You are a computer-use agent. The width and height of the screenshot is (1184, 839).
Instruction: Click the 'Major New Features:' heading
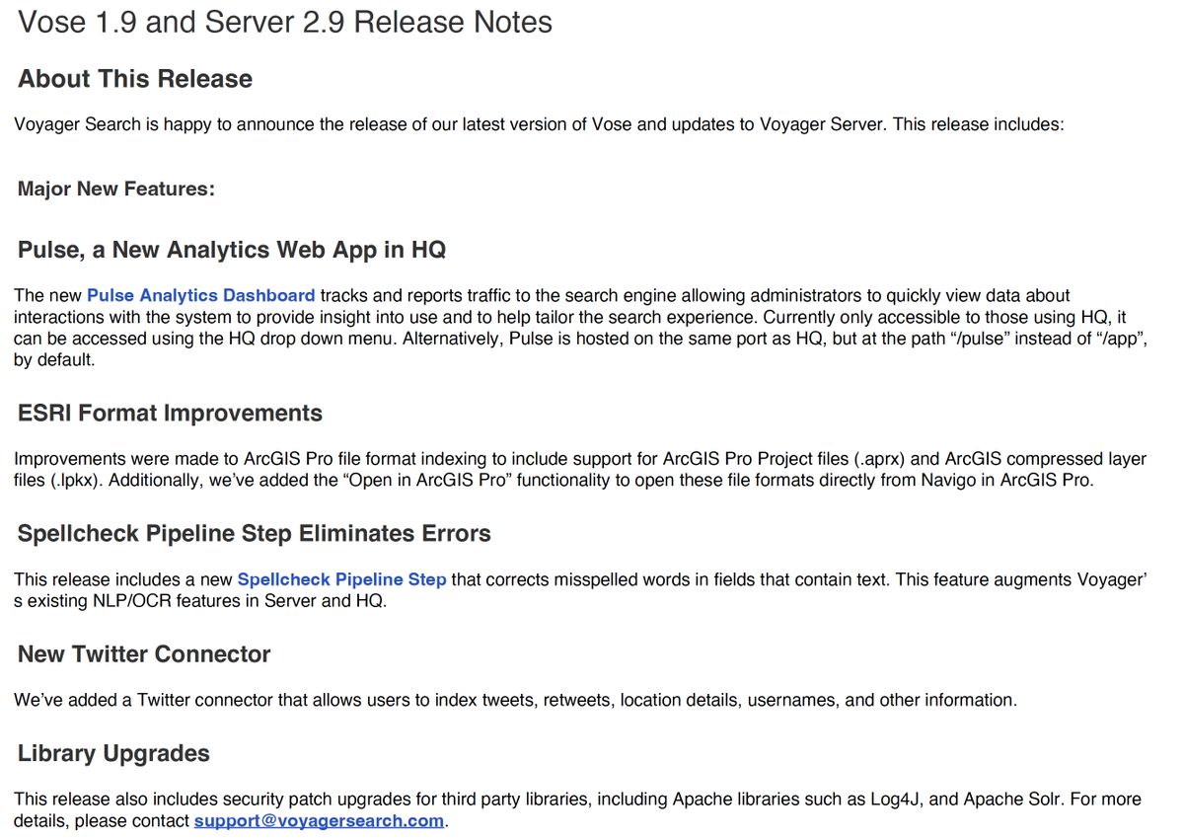(x=116, y=189)
